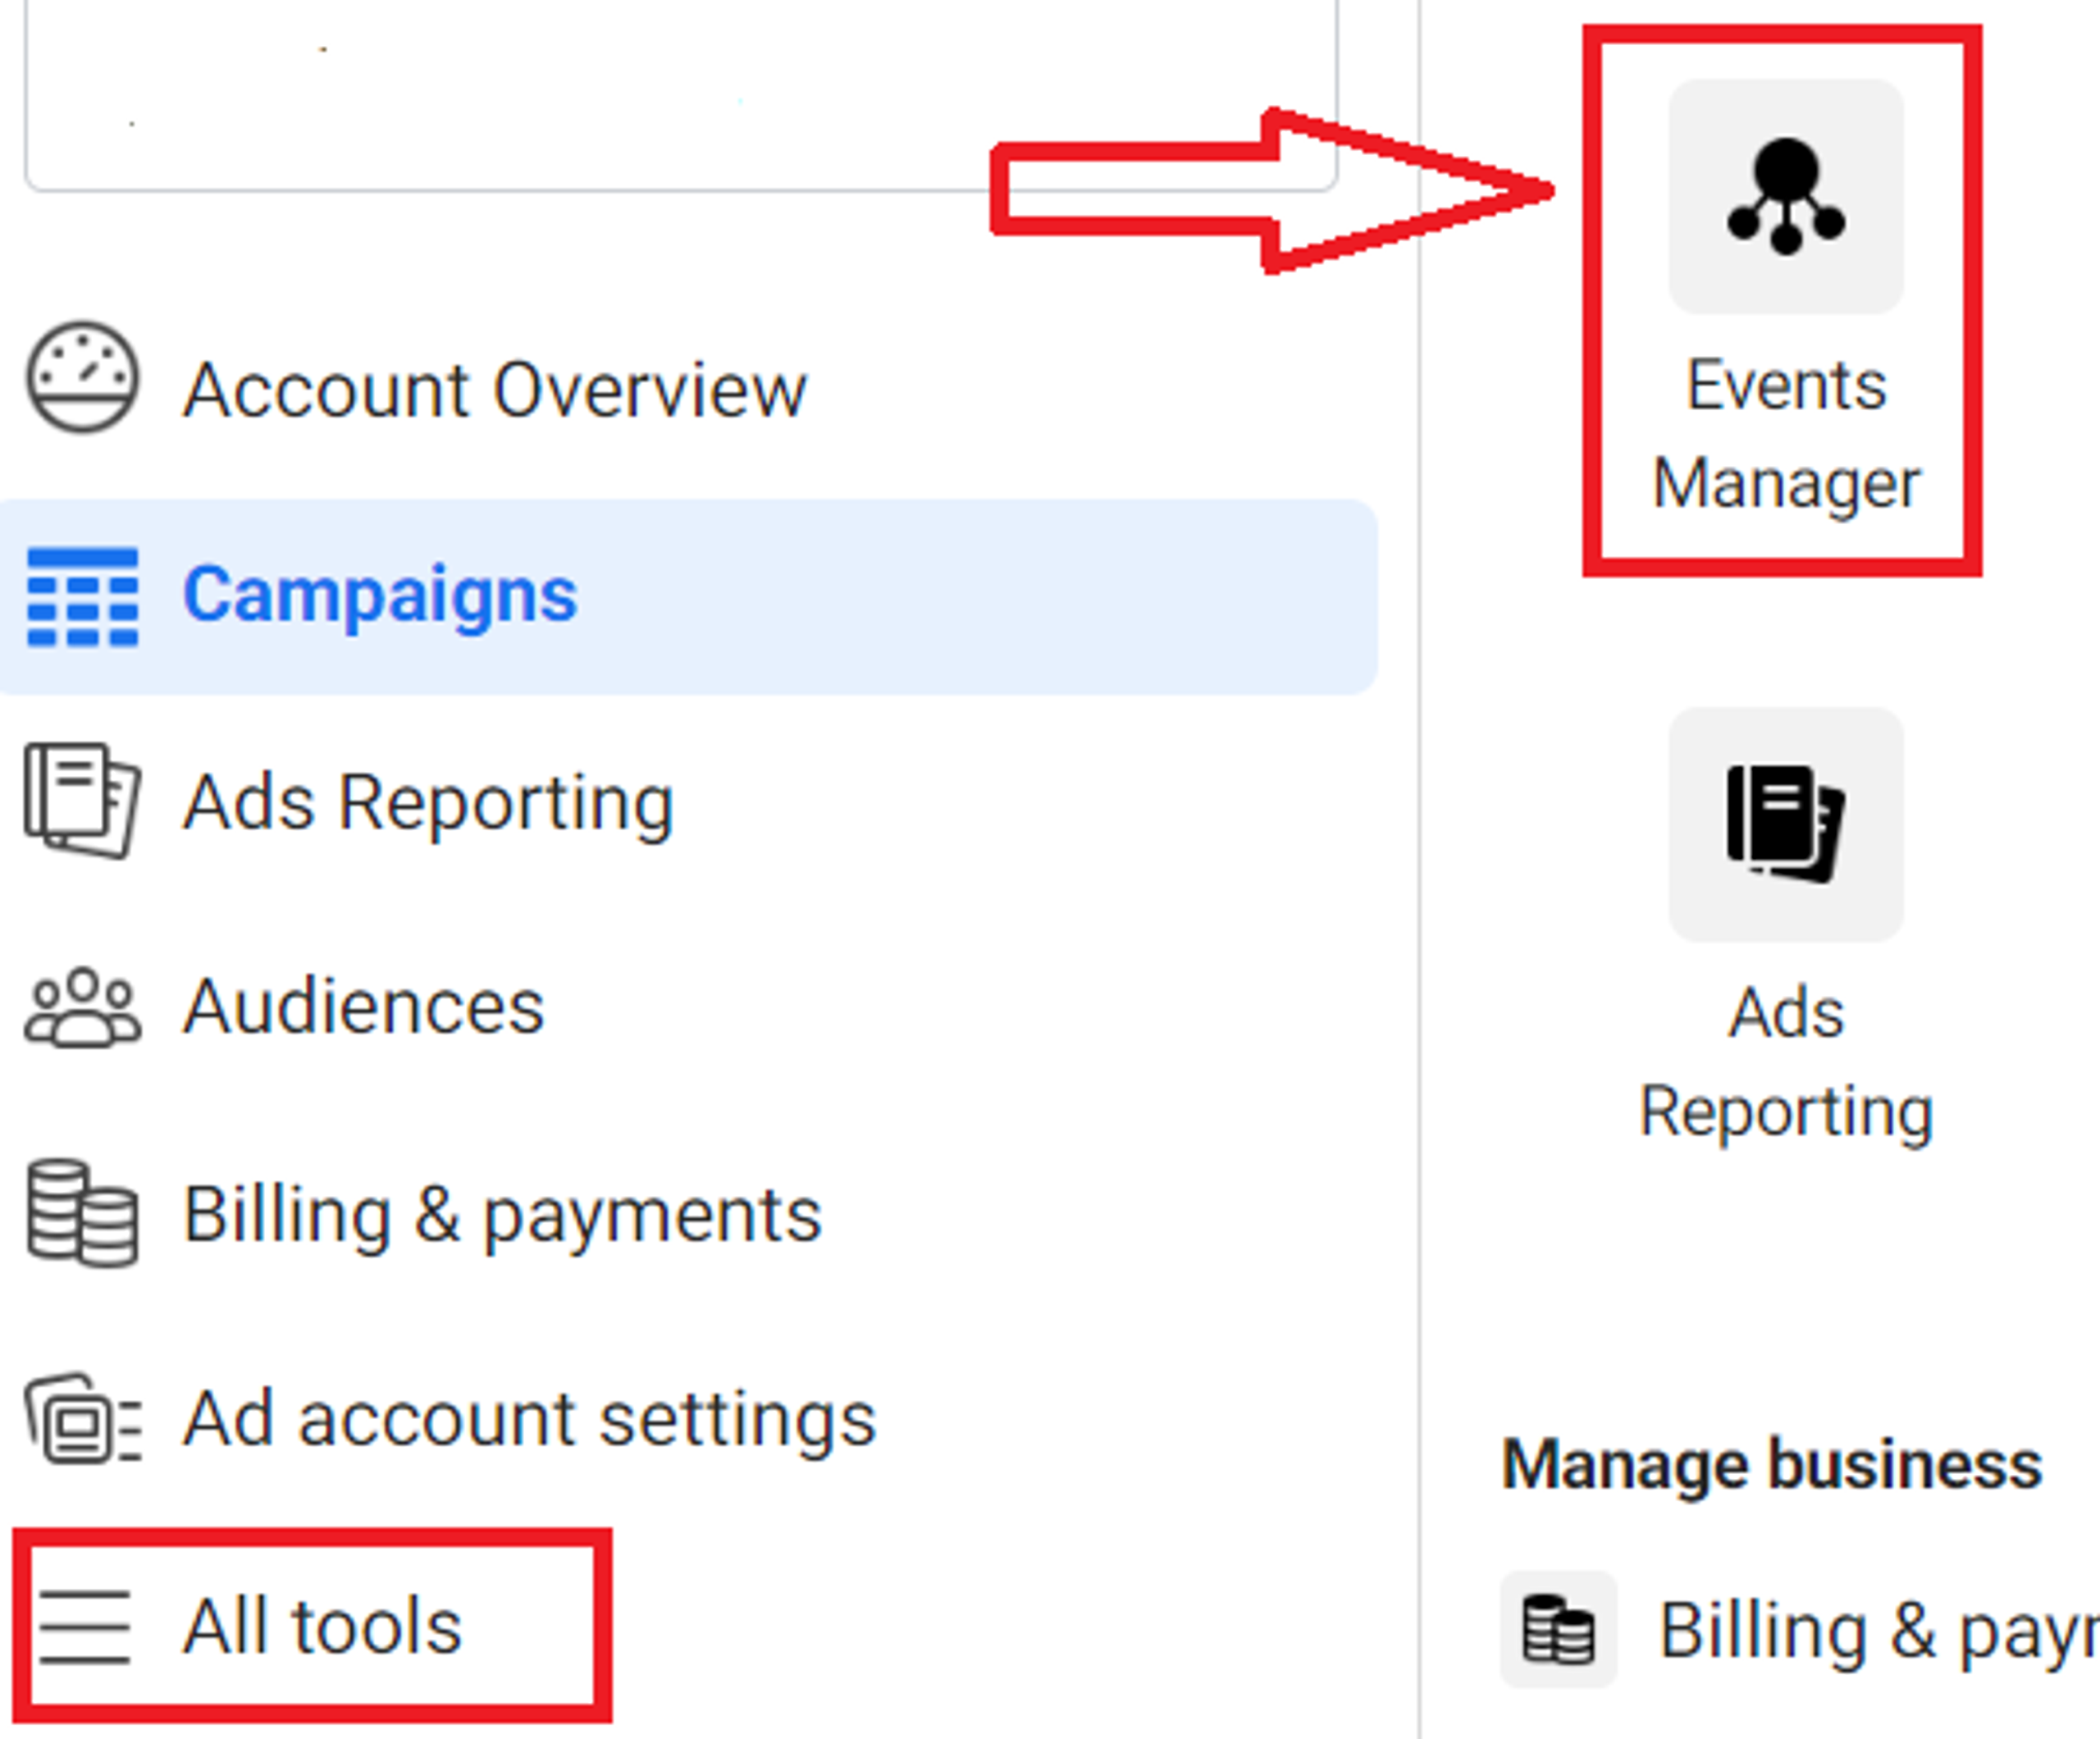Screen dimensions: 2100x1739
Task: Click the Billing & payments coins icon
Action: coord(82,1213)
